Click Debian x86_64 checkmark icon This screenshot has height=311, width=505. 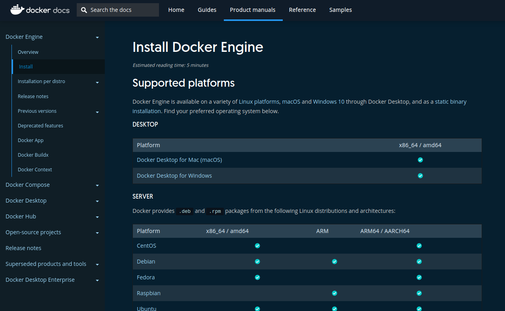tap(257, 262)
